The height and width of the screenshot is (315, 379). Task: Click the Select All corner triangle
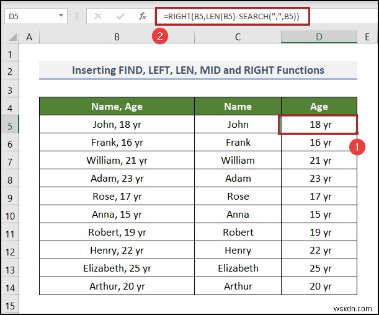(x=12, y=37)
